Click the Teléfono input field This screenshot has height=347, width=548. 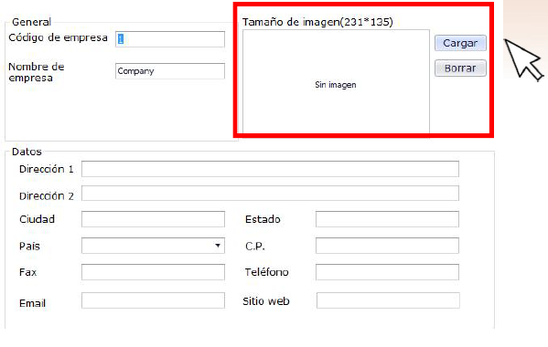387,272
